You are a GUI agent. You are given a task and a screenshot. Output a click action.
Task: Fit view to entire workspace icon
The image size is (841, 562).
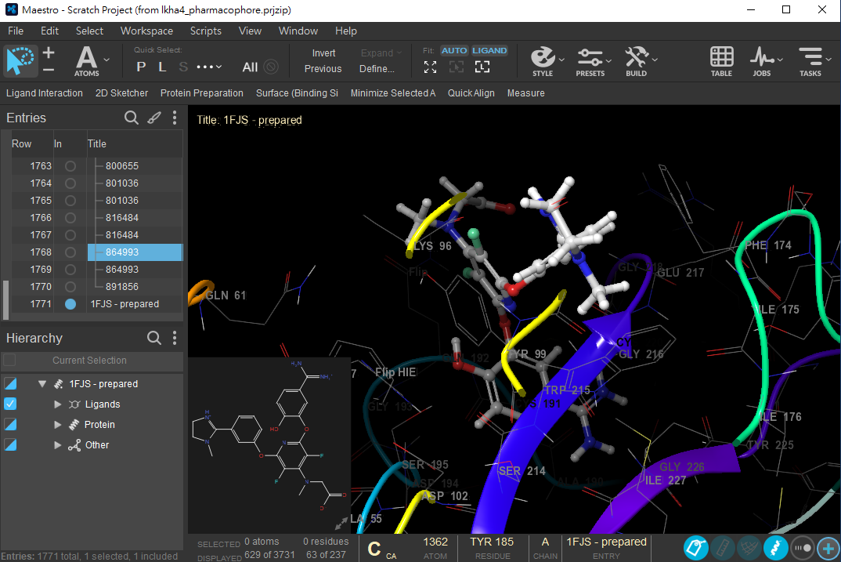tap(430, 67)
